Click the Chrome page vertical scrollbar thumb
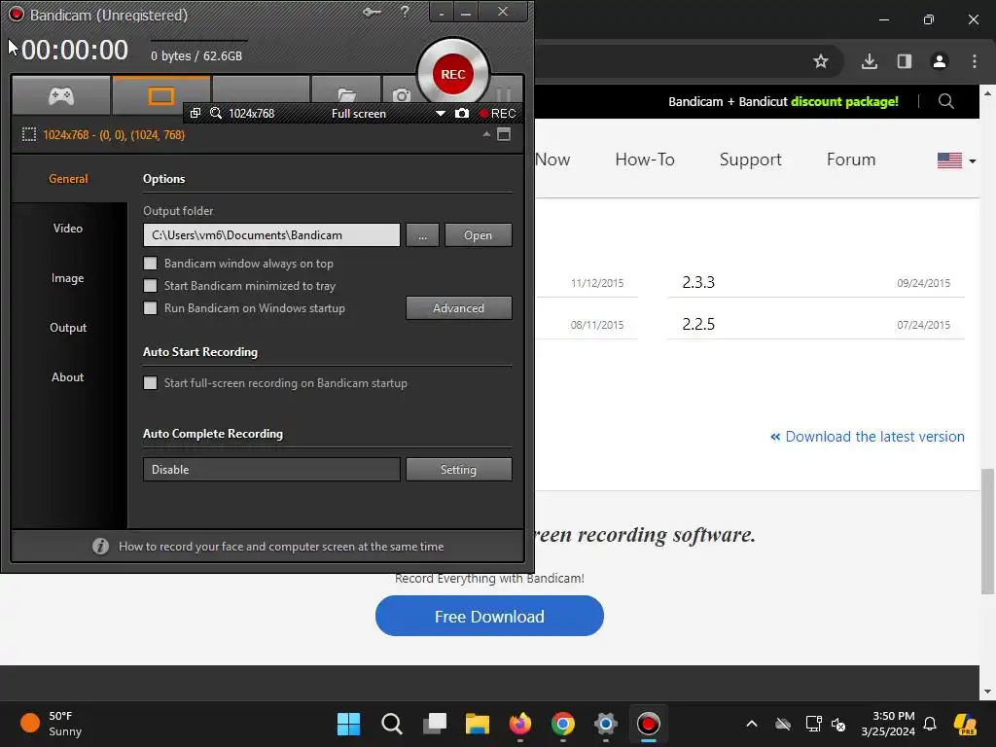This screenshot has width=996, height=747. [987, 531]
